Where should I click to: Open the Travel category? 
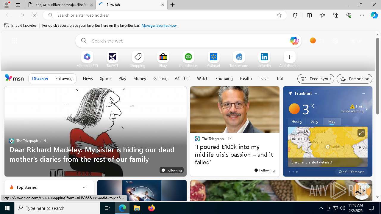point(264,78)
